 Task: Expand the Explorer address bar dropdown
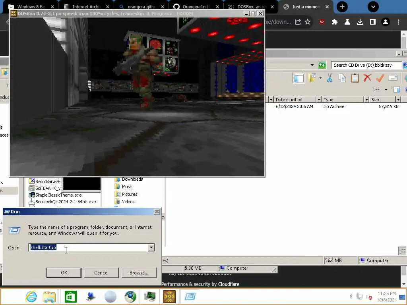[312, 65]
